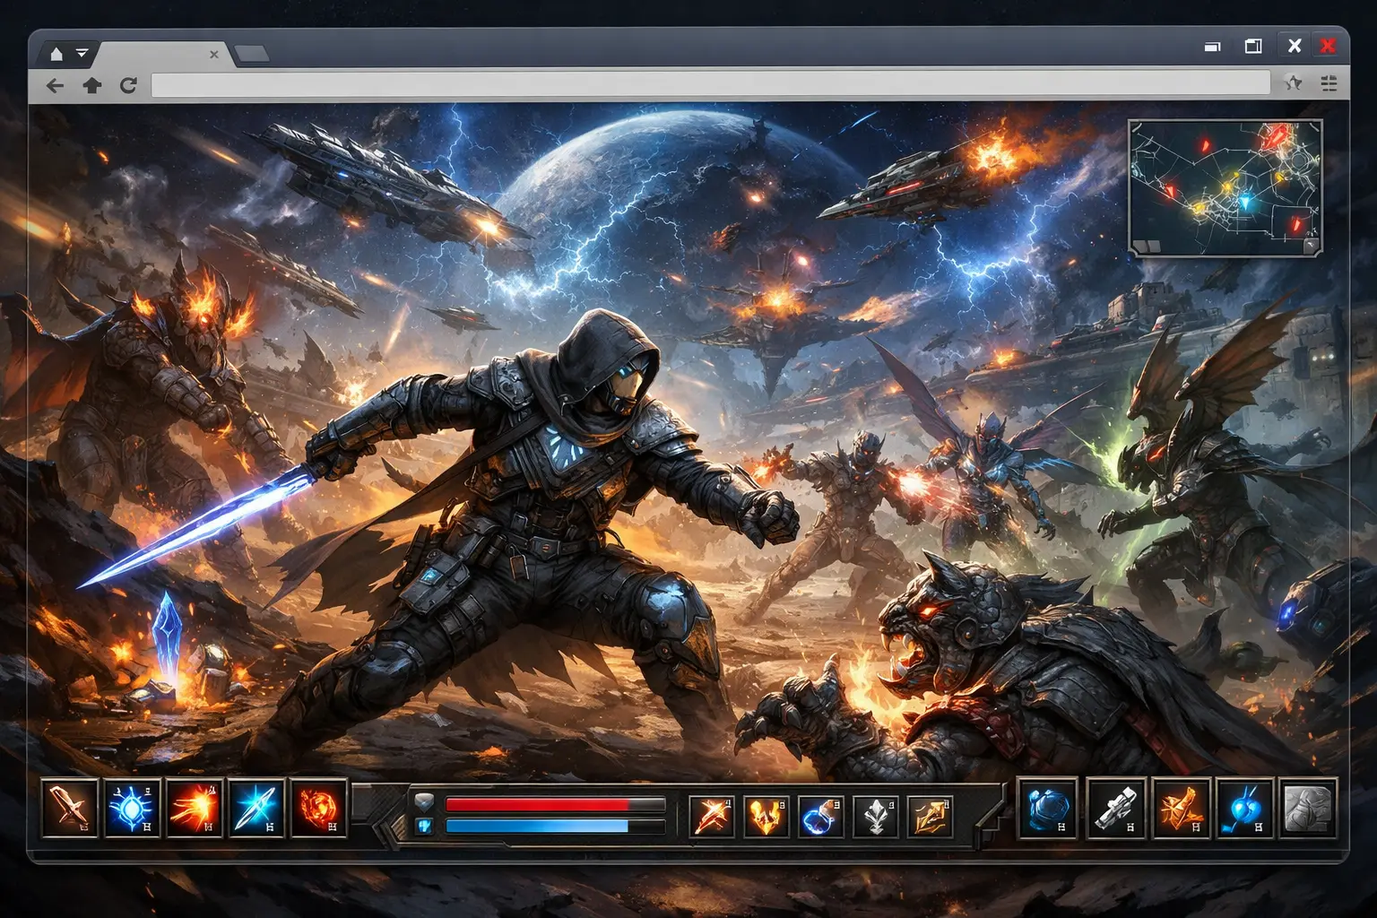Screen dimensions: 1377x918
Task: Cast the blue arcane rune skill
Action: click(133, 809)
